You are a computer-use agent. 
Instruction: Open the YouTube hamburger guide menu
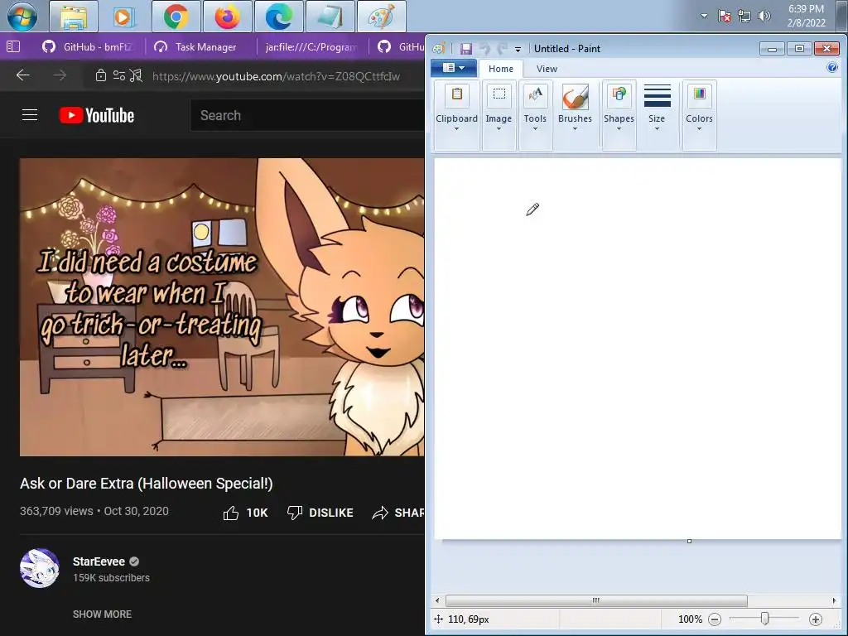coord(30,115)
